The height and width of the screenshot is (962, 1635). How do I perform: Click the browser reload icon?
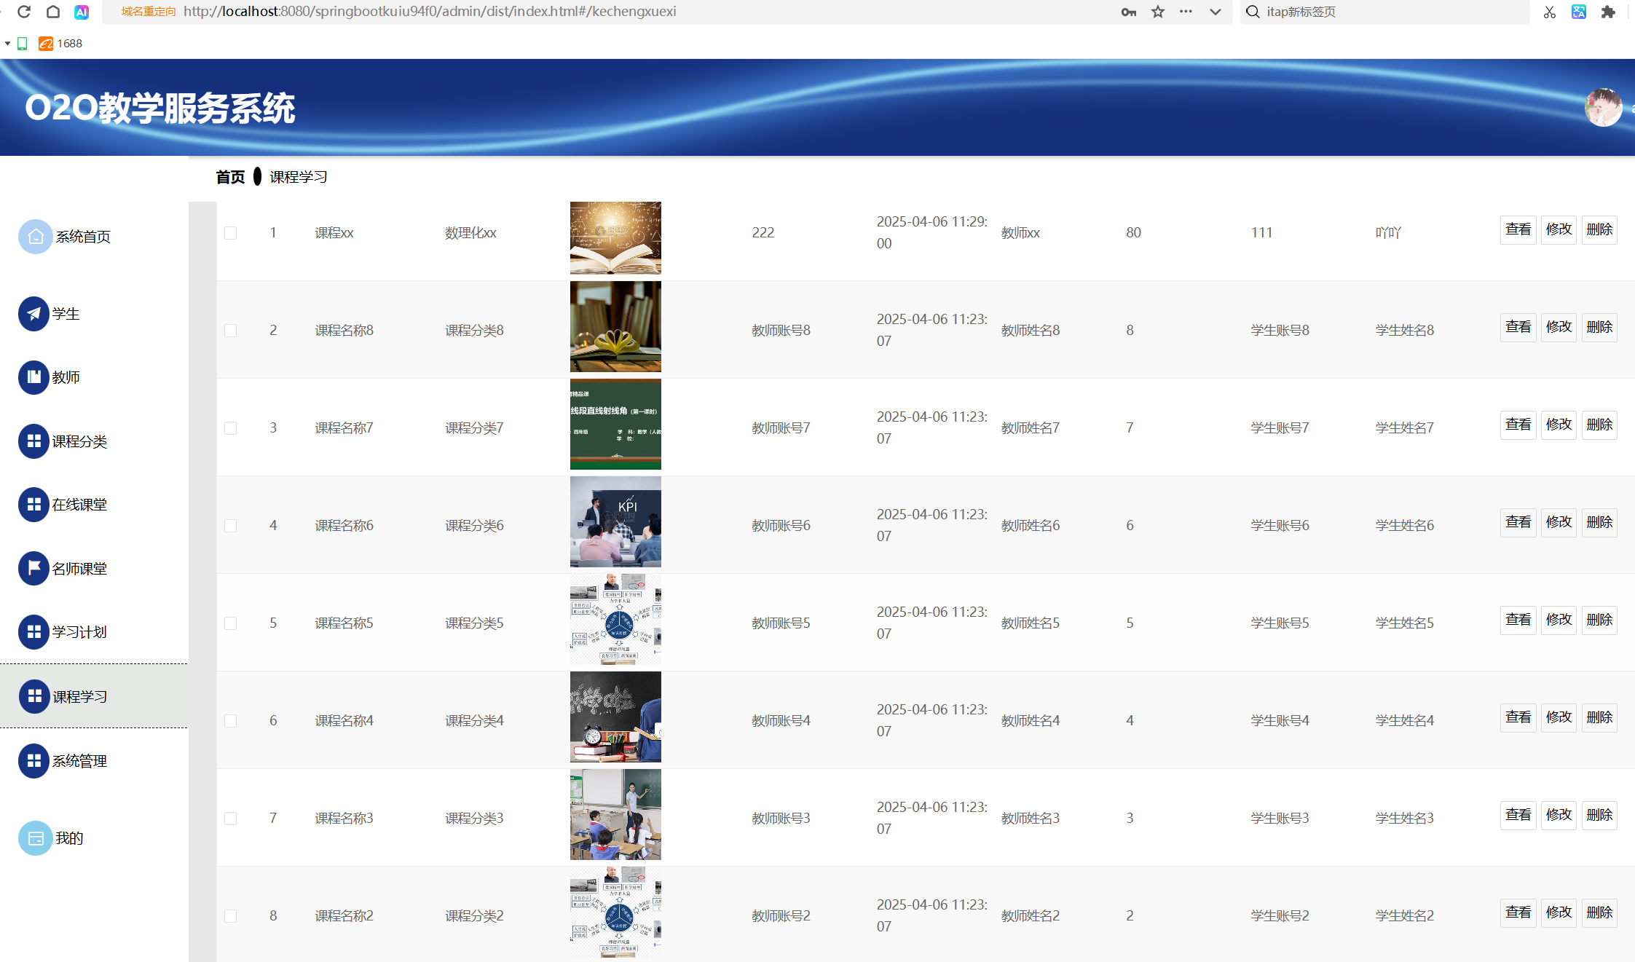click(x=24, y=12)
